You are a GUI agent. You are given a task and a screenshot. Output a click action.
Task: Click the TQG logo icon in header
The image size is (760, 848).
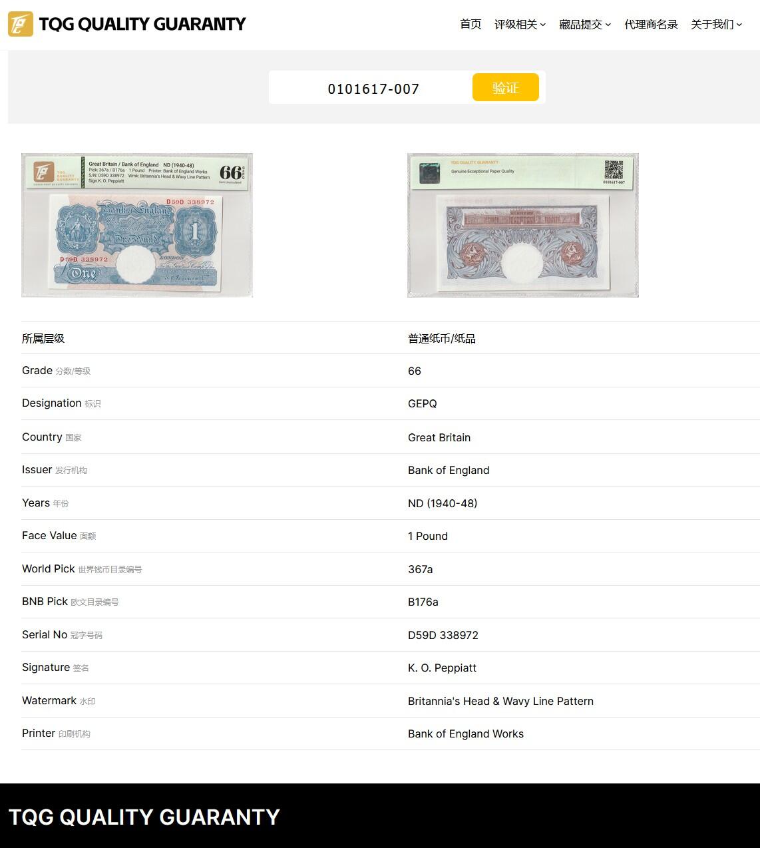tap(21, 24)
